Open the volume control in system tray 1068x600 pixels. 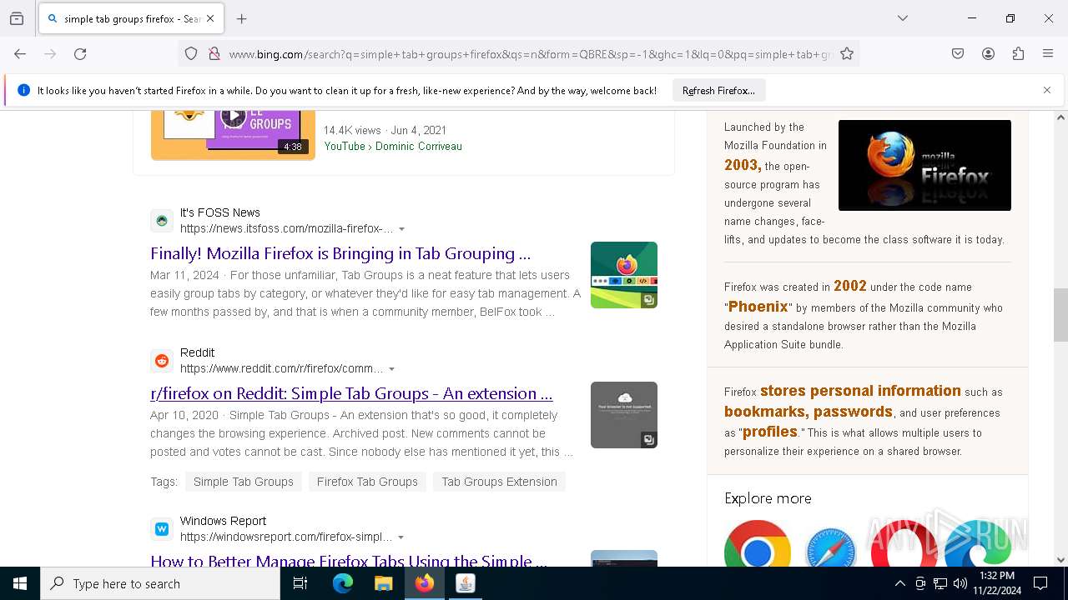[x=960, y=583]
